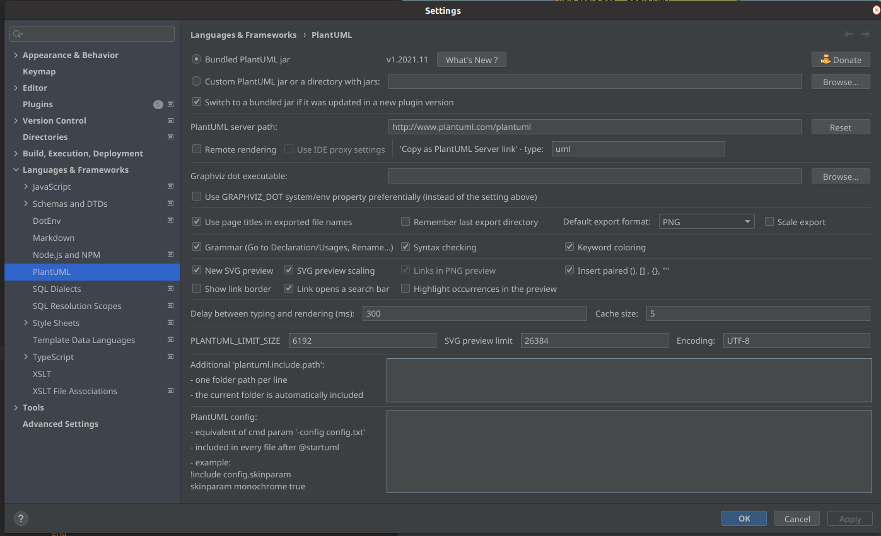881x536 pixels.
Task: Click project-level icon beside XSLT File Associations
Action: point(170,391)
